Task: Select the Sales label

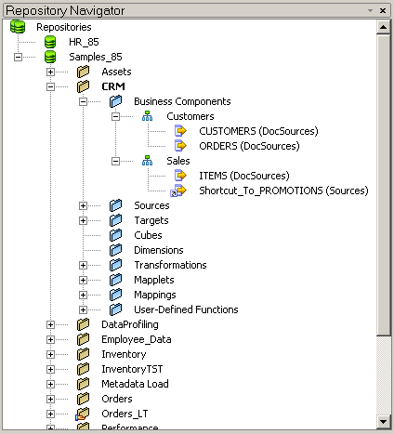Action: point(178,161)
